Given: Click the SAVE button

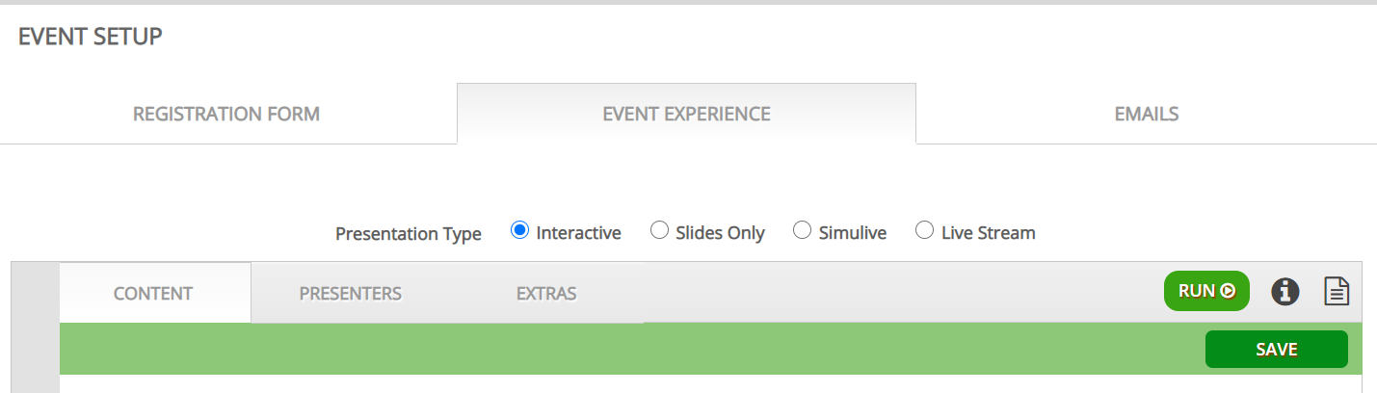Looking at the screenshot, I should pos(1277,350).
